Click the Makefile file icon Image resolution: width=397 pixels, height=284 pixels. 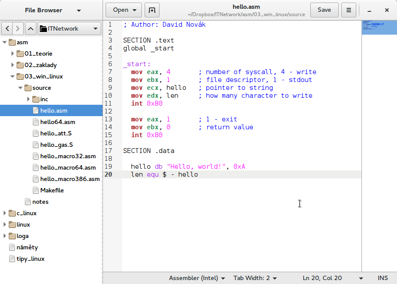pyautogui.click(x=36, y=190)
